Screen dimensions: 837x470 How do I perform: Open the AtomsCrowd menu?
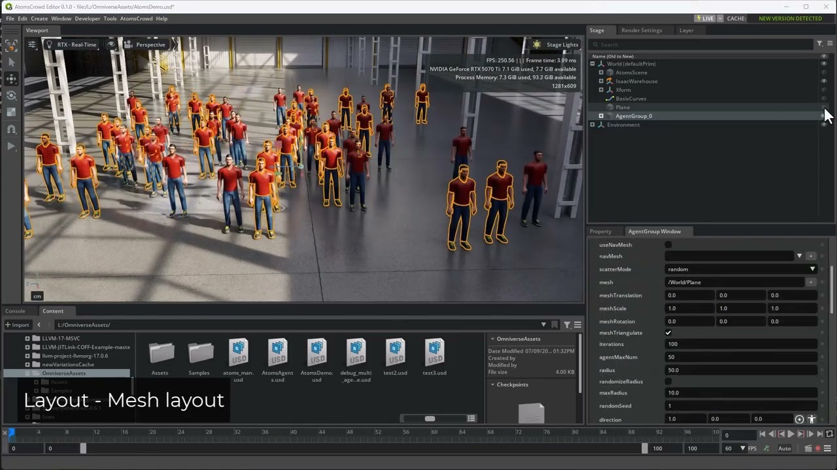point(136,18)
